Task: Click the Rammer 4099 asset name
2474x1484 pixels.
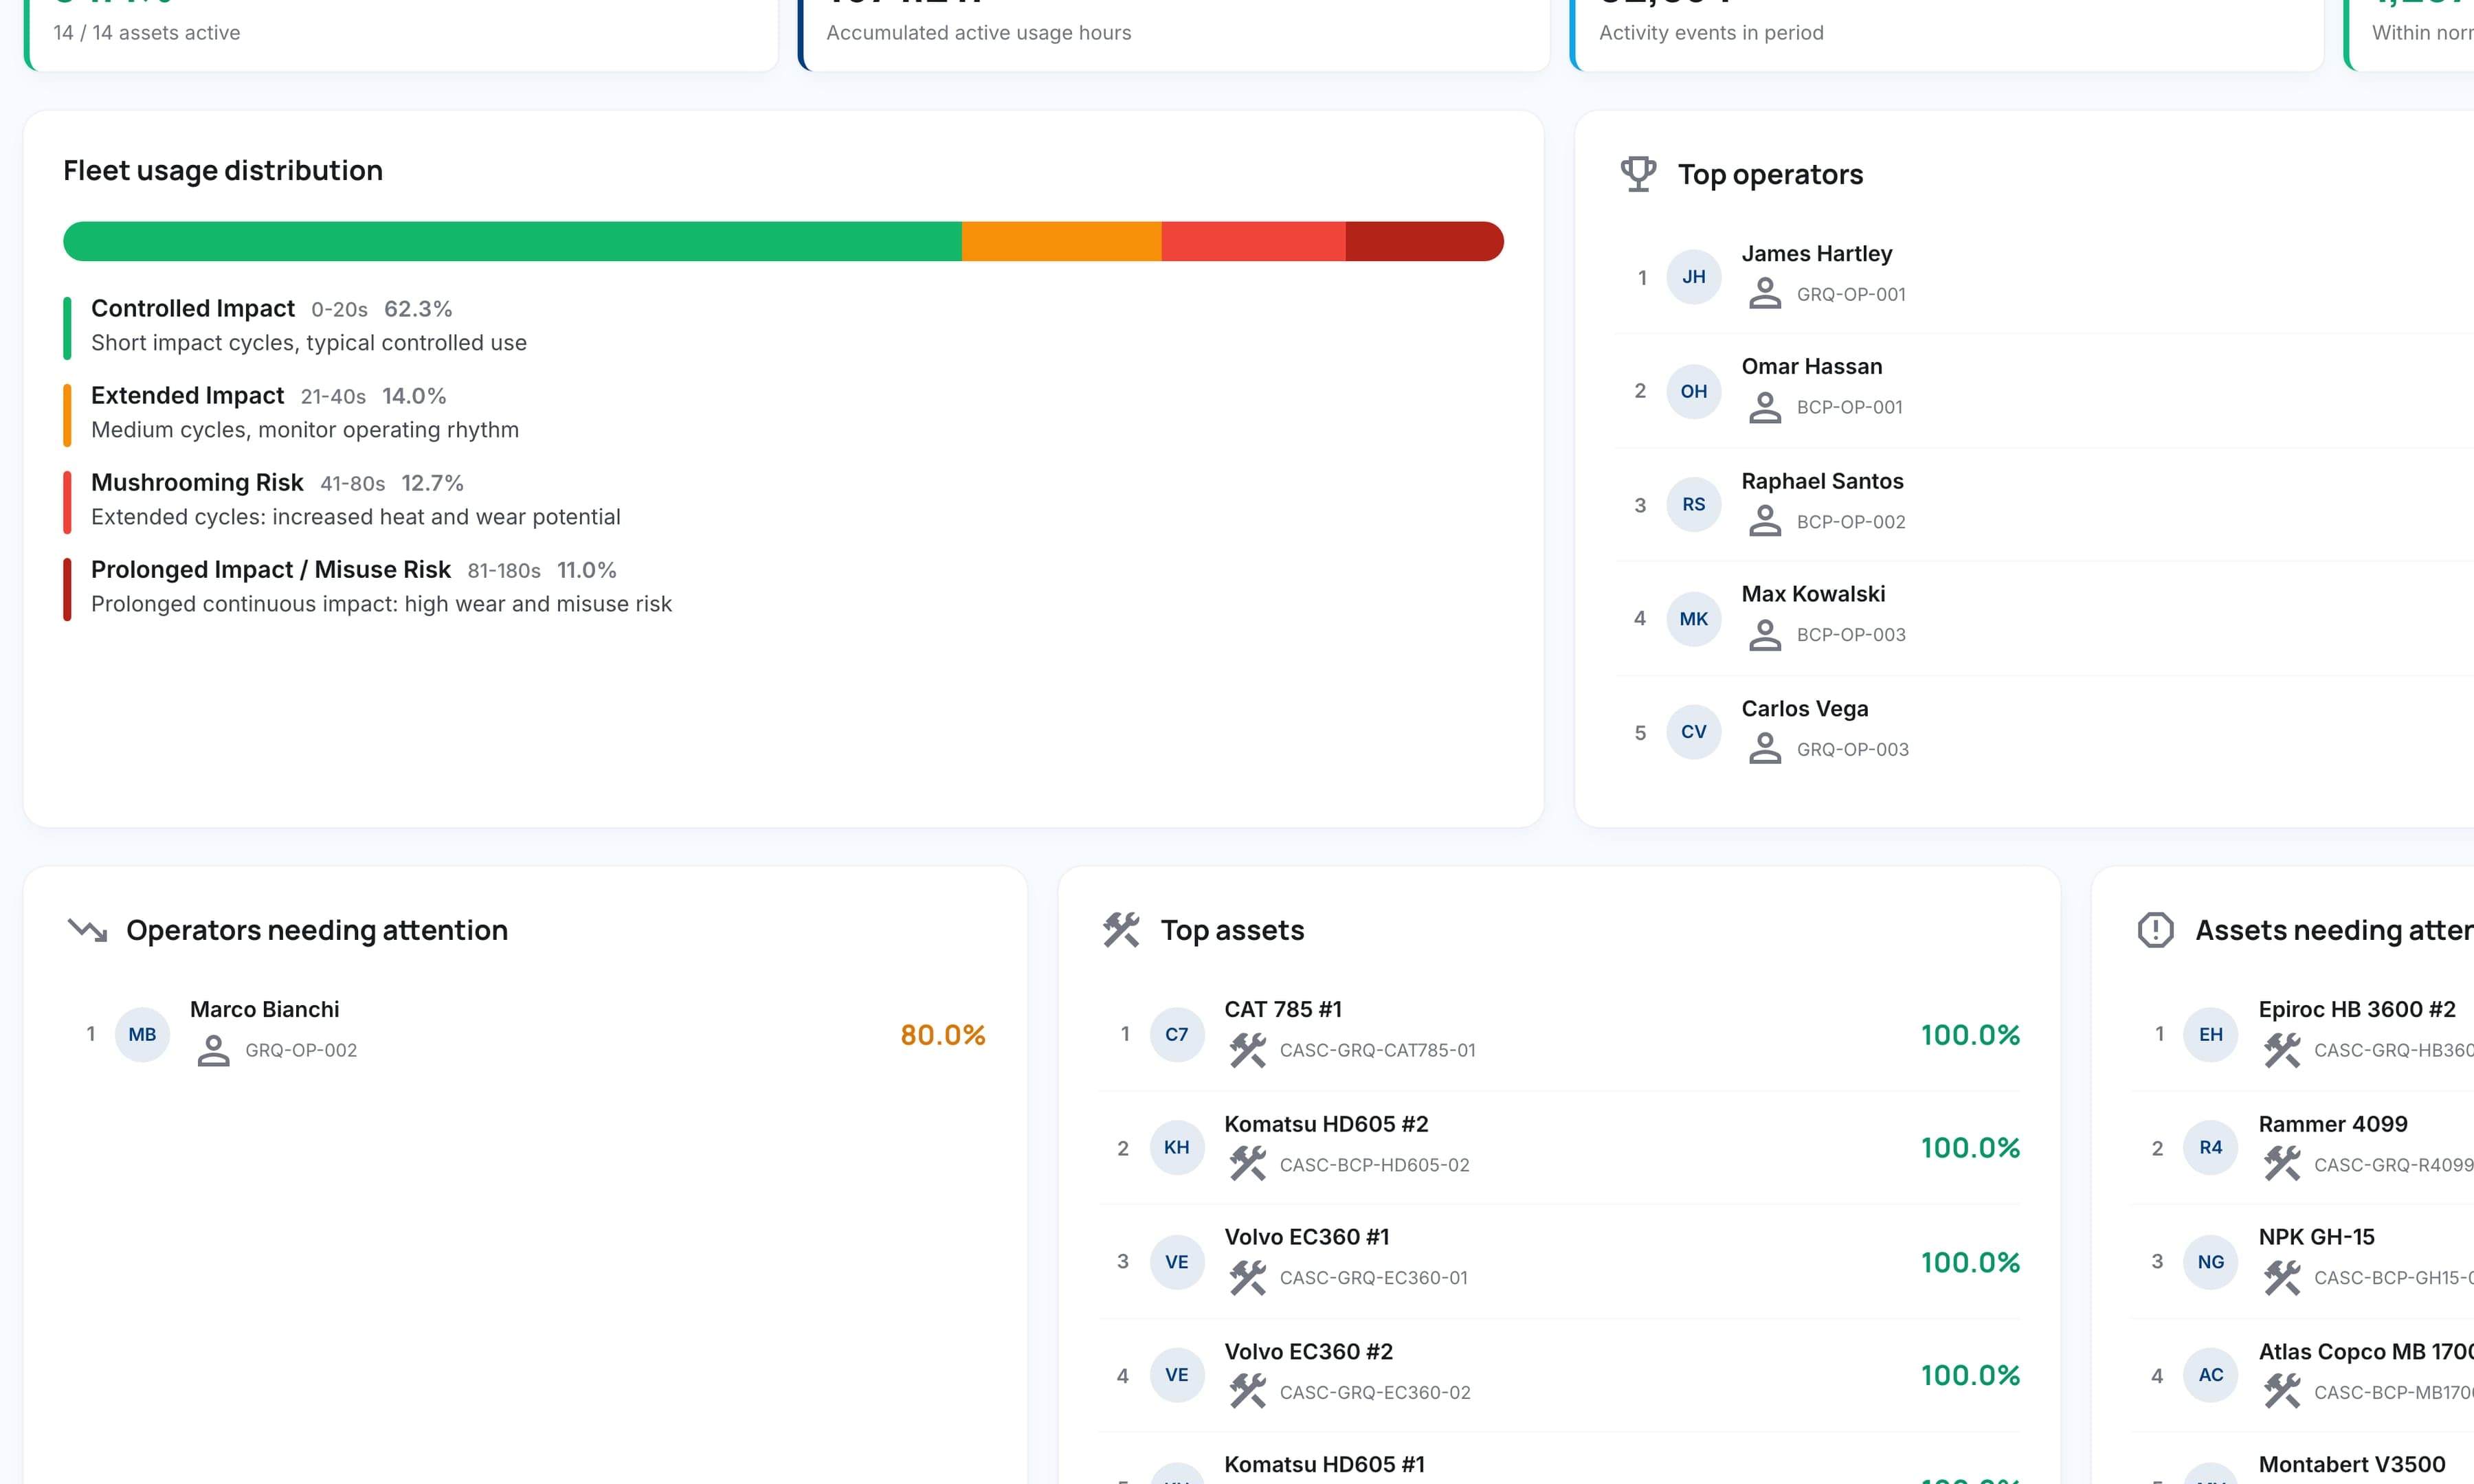Action: pyautogui.click(x=2333, y=1124)
